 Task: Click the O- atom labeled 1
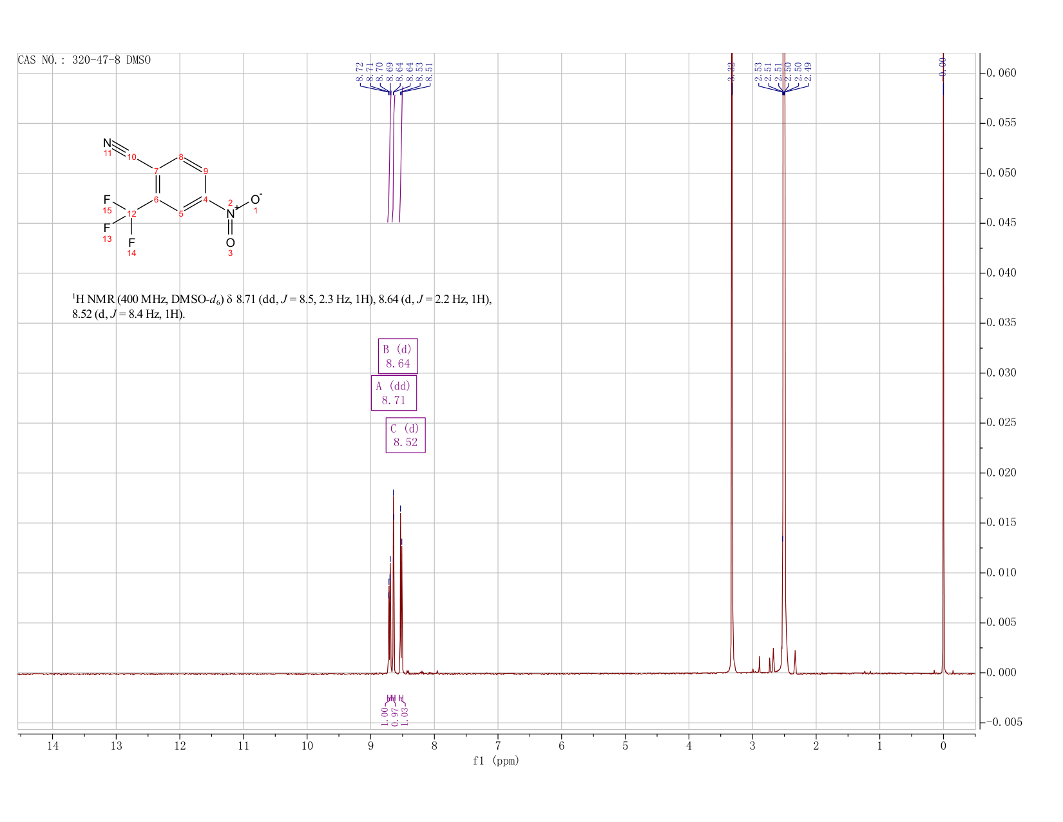click(256, 199)
